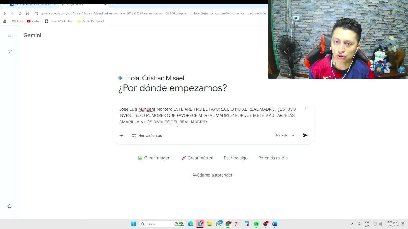Screen dimensions: 408x229
Task: Open The best ChatBot bookmark
Action: click(59, 21)
